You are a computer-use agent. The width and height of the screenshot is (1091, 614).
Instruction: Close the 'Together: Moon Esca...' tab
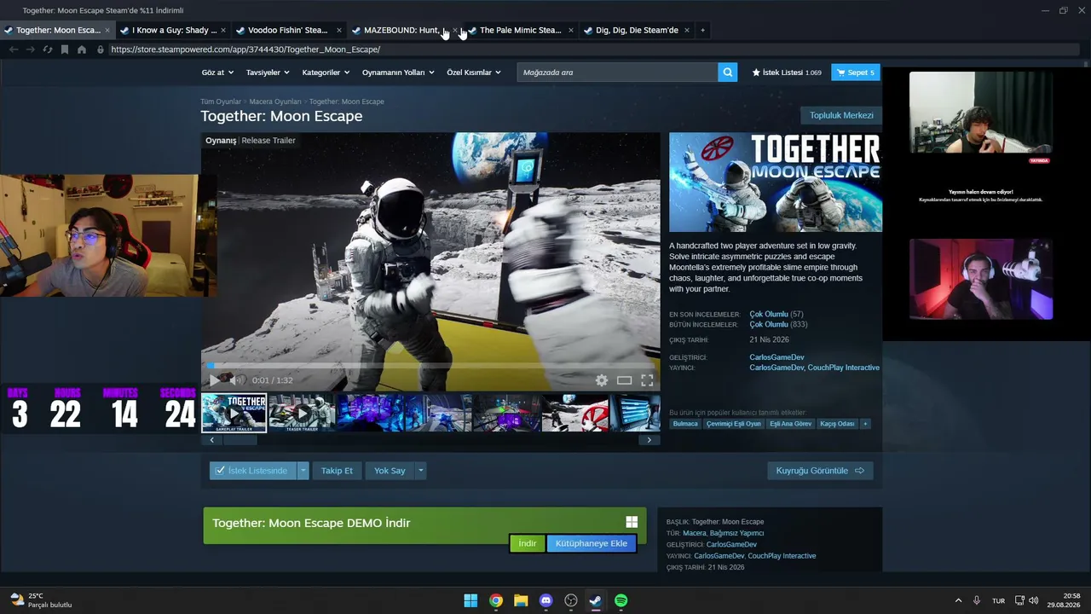107,30
